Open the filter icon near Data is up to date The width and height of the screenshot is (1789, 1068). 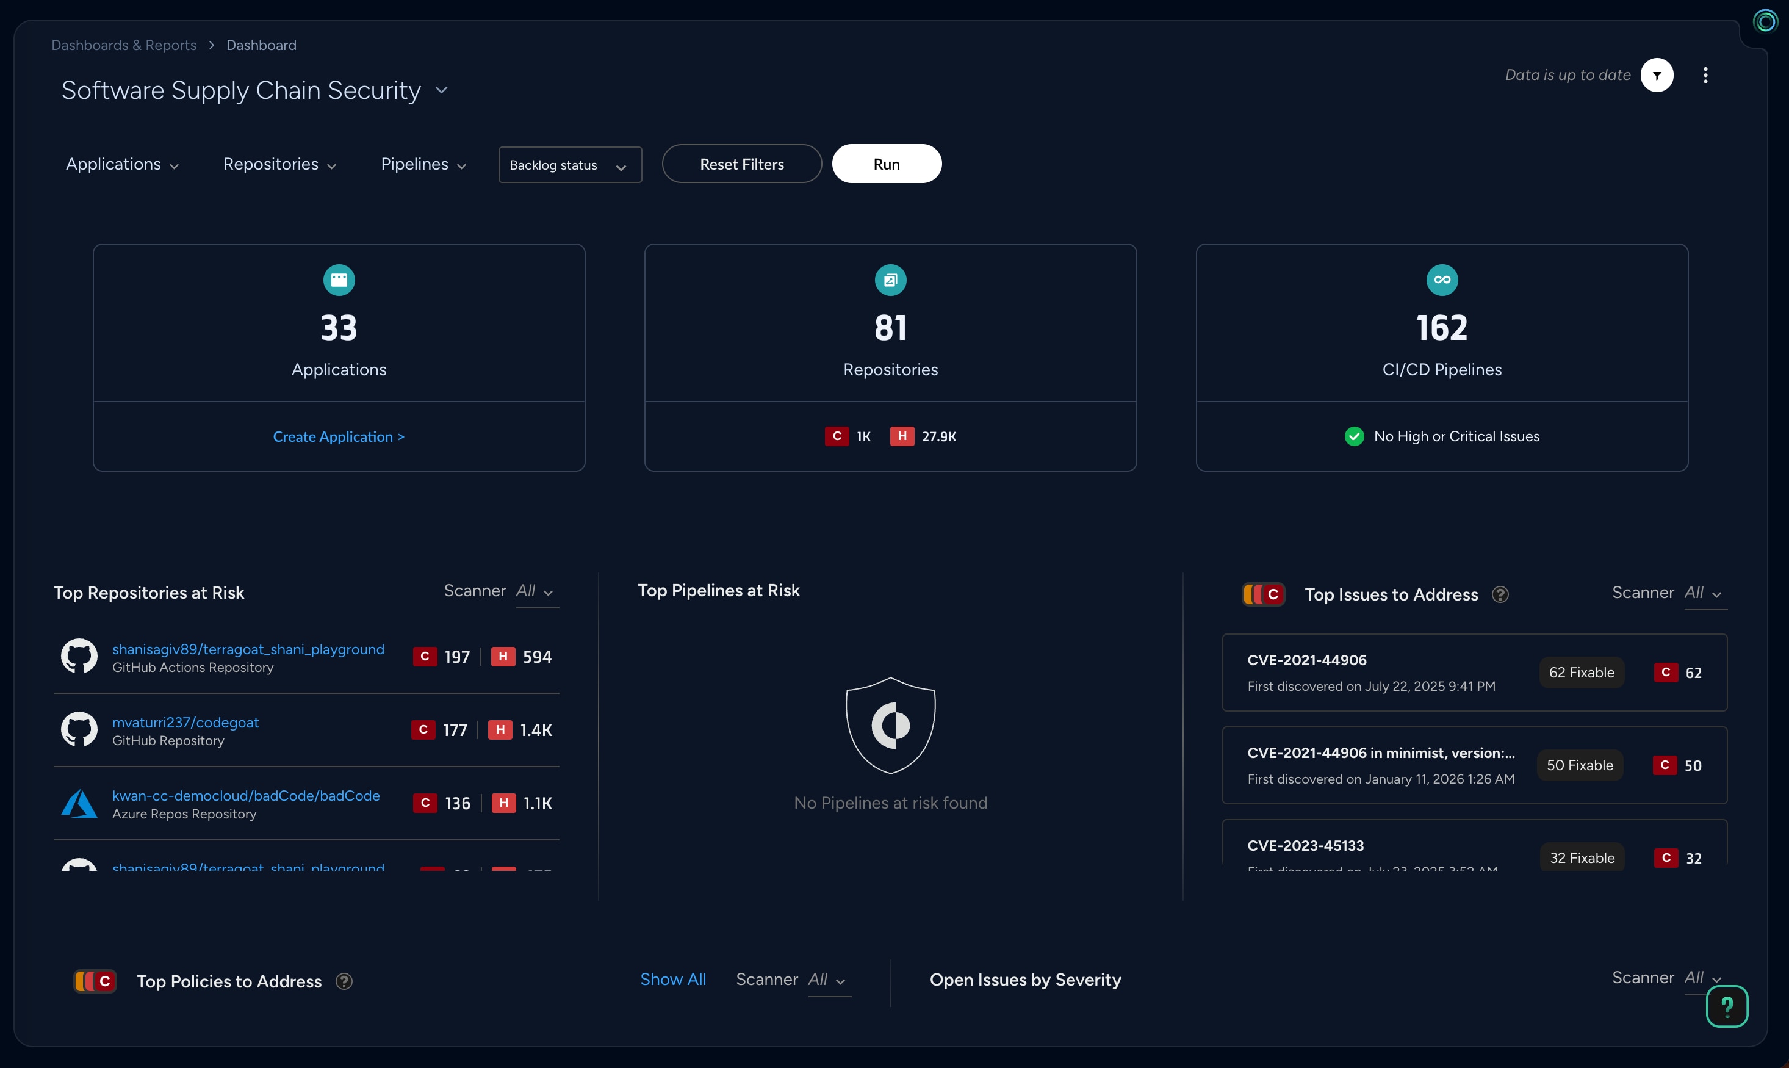(1657, 75)
